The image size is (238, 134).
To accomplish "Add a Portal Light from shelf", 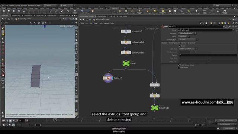I will (x=189, y=12).
